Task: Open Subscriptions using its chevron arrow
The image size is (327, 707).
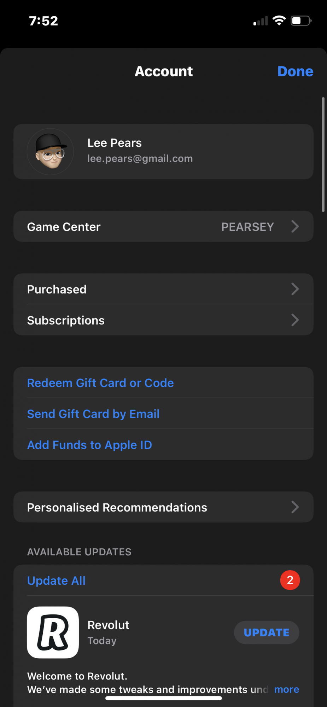Action: coord(295,320)
